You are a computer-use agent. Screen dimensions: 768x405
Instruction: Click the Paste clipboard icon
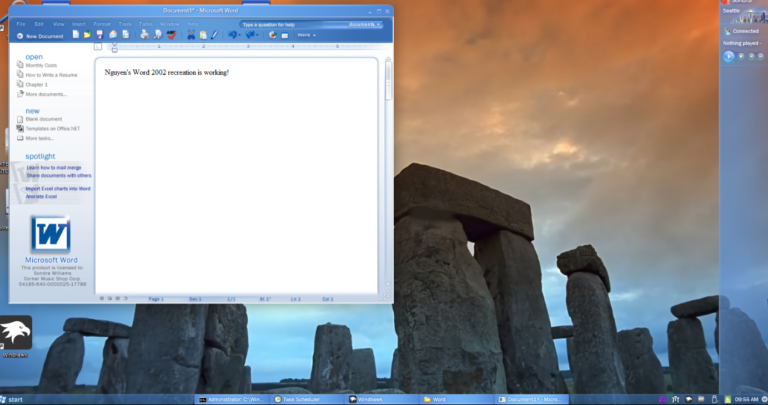click(x=203, y=35)
